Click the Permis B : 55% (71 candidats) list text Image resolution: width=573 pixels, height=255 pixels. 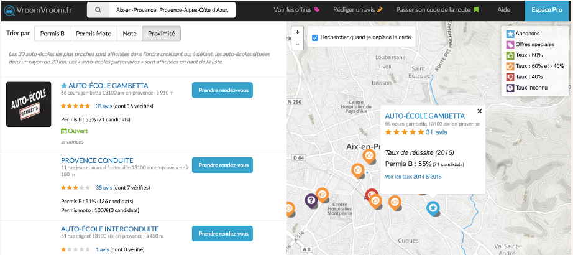click(95, 119)
